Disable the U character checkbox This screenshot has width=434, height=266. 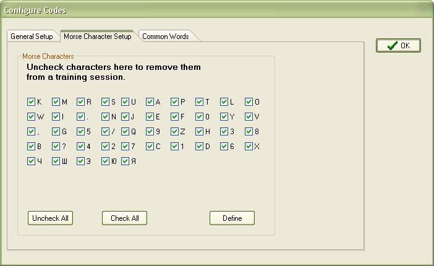[125, 101]
